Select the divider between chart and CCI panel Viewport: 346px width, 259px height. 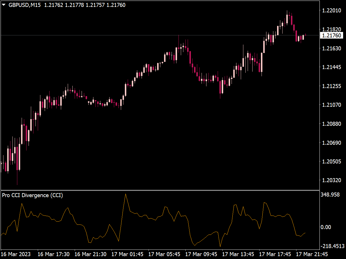coord(161,190)
